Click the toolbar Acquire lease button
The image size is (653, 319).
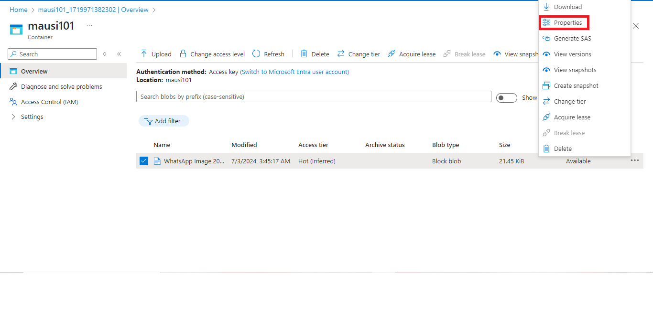click(412, 54)
